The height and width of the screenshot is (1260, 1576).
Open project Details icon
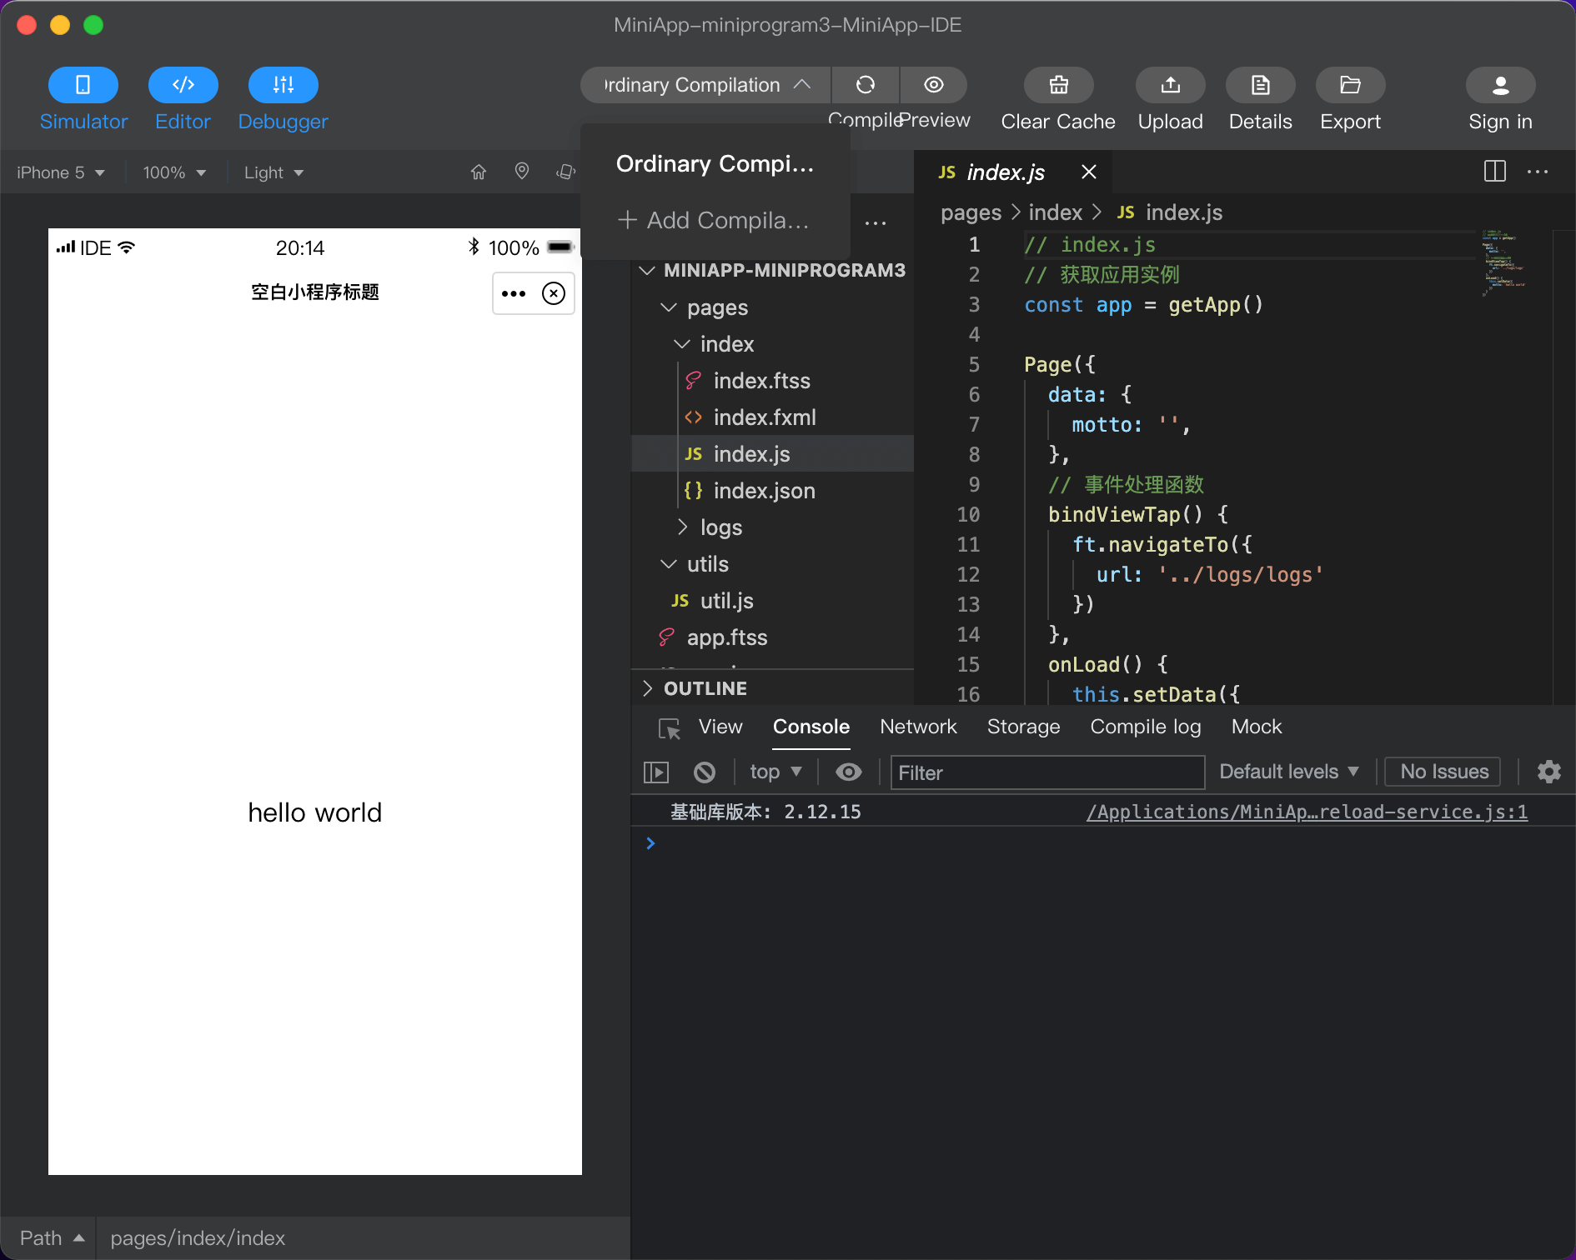pyautogui.click(x=1261, y=85)
